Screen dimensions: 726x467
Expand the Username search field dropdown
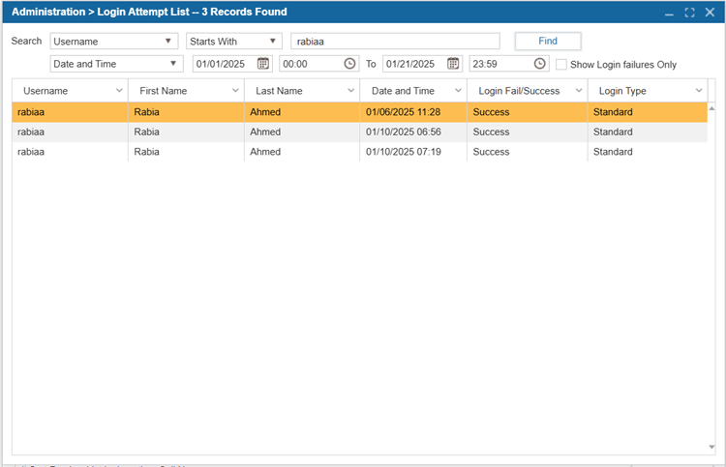(169, 42)
